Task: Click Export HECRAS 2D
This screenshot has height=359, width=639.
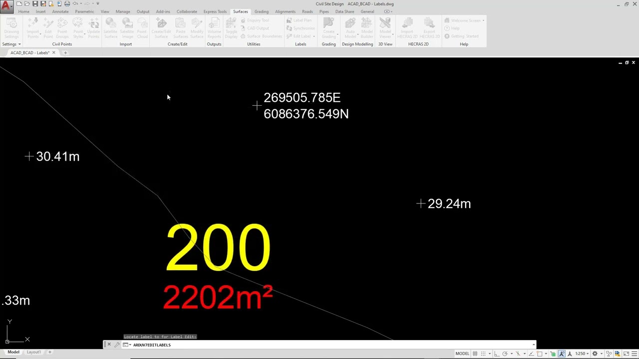Action: [x=429, y=28]
